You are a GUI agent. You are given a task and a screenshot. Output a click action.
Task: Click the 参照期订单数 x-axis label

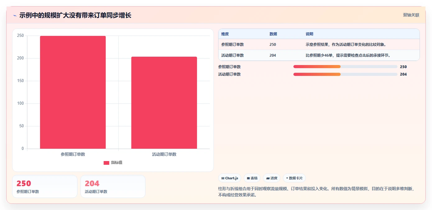(73, 154)
